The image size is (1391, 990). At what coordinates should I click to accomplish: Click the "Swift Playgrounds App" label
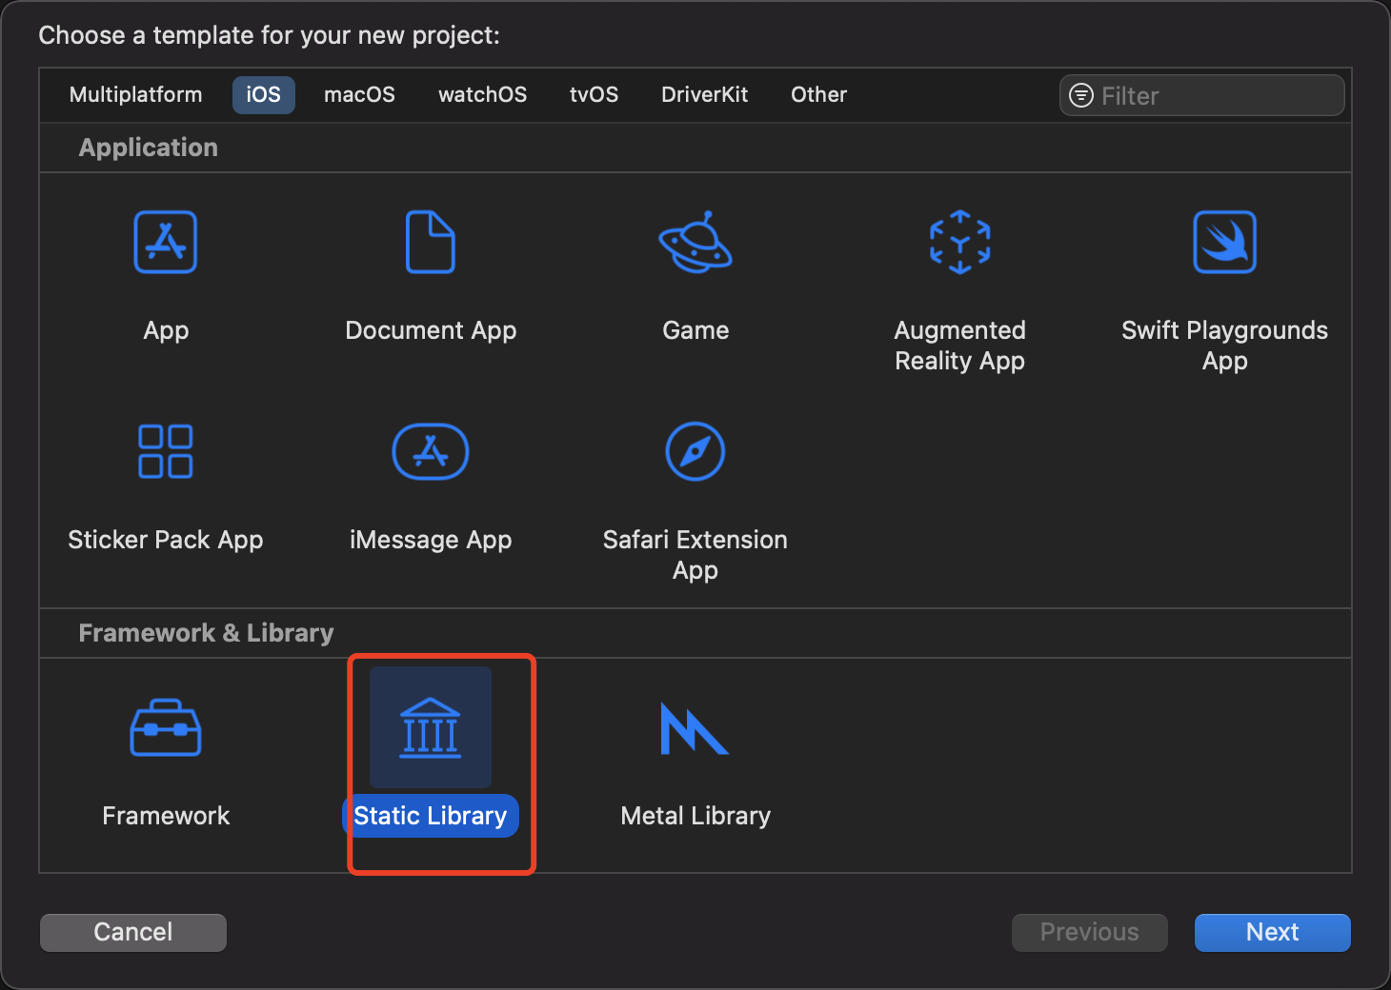(x=1225, y=346)
